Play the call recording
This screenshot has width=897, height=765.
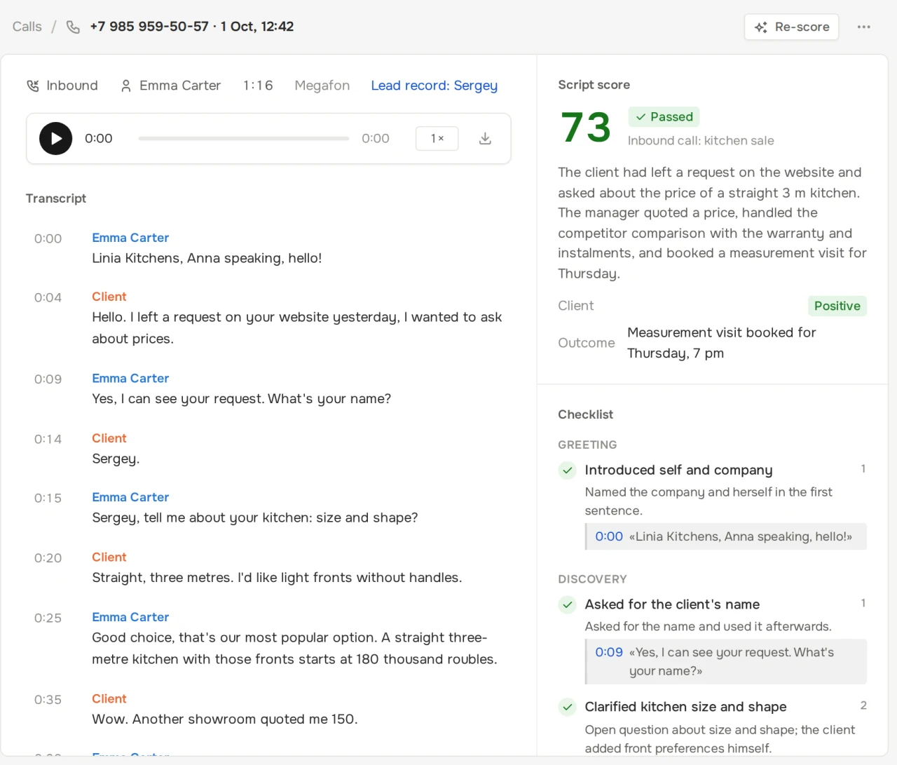coord(55,139)
